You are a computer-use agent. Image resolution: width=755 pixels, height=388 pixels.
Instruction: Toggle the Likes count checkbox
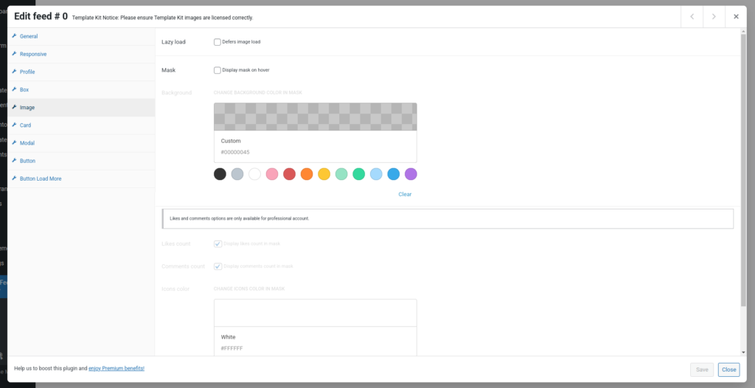[x=218, y=243]
